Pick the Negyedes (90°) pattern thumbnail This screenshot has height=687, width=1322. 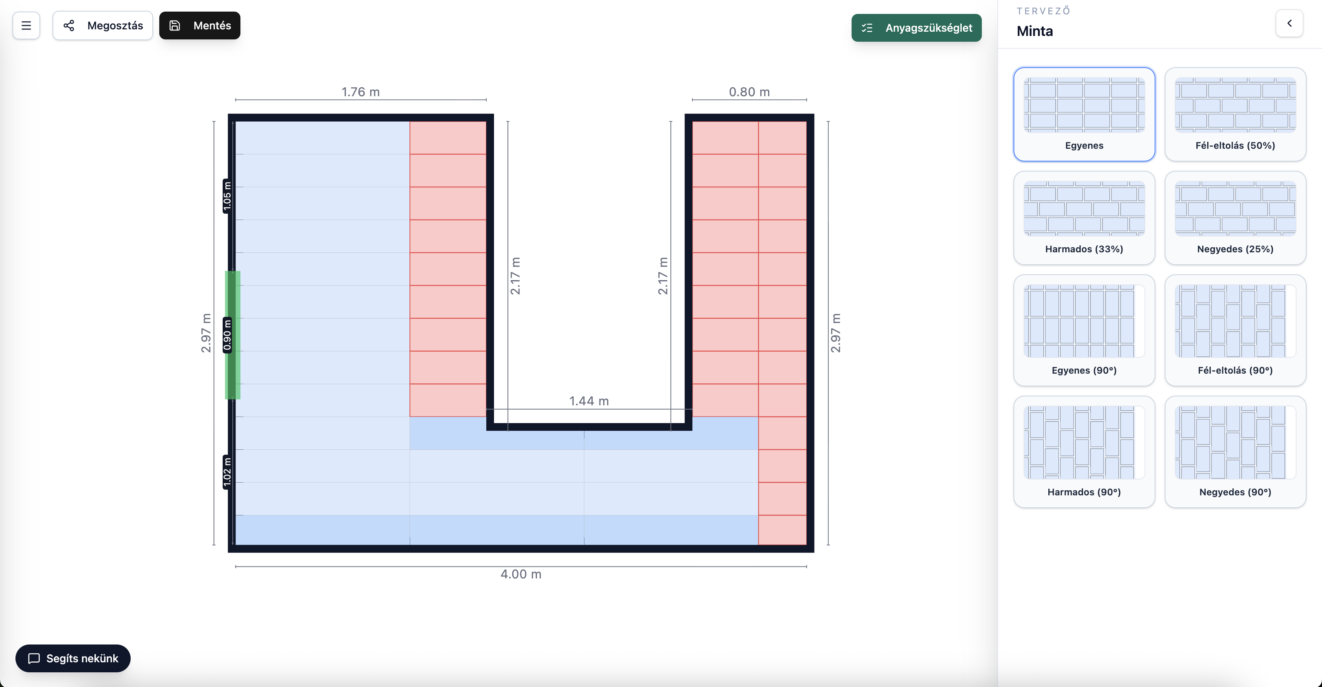point(1235,442)
